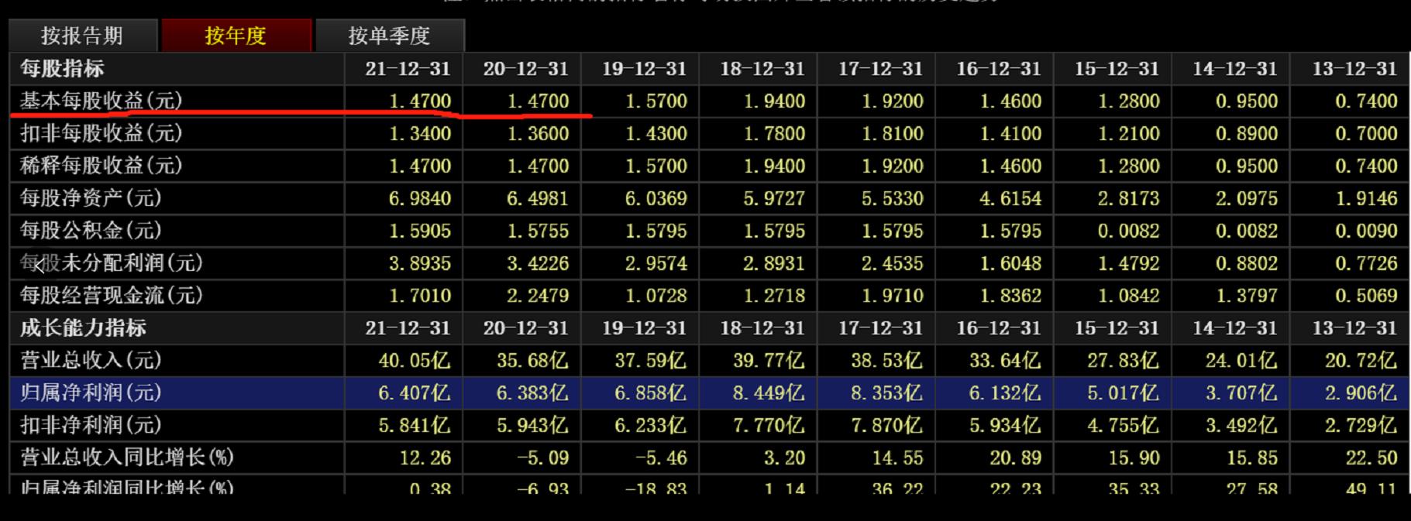Click the 14-12-31 column header in 每股指标

coord(1235,69)
